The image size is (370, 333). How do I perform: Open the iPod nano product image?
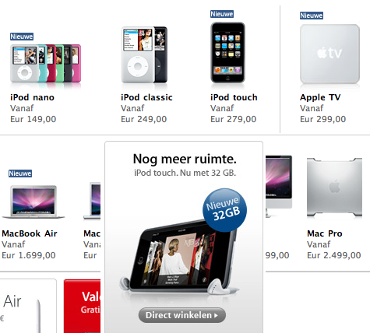[46, 64]
